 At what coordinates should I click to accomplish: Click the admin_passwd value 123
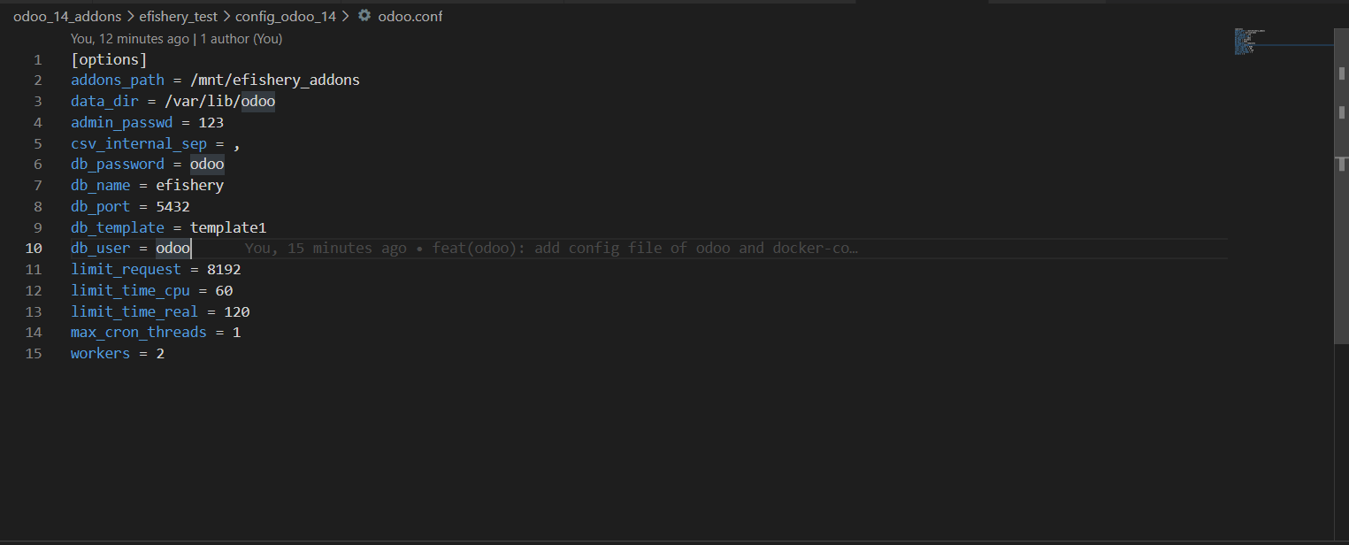[211, 122]
